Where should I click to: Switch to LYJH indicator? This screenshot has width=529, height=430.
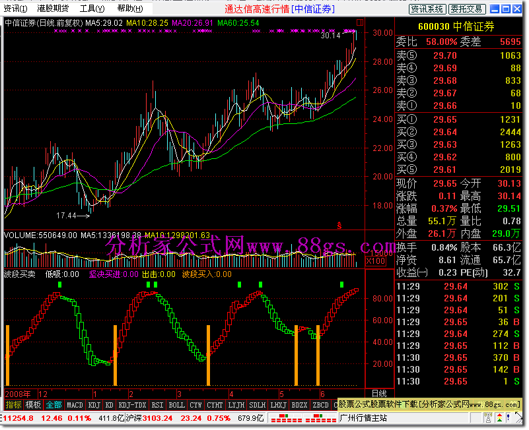pyautogui.click(x=236, y=405)
